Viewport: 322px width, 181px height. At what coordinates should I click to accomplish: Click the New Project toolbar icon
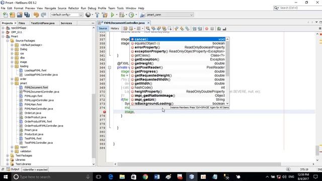(12, 15)
